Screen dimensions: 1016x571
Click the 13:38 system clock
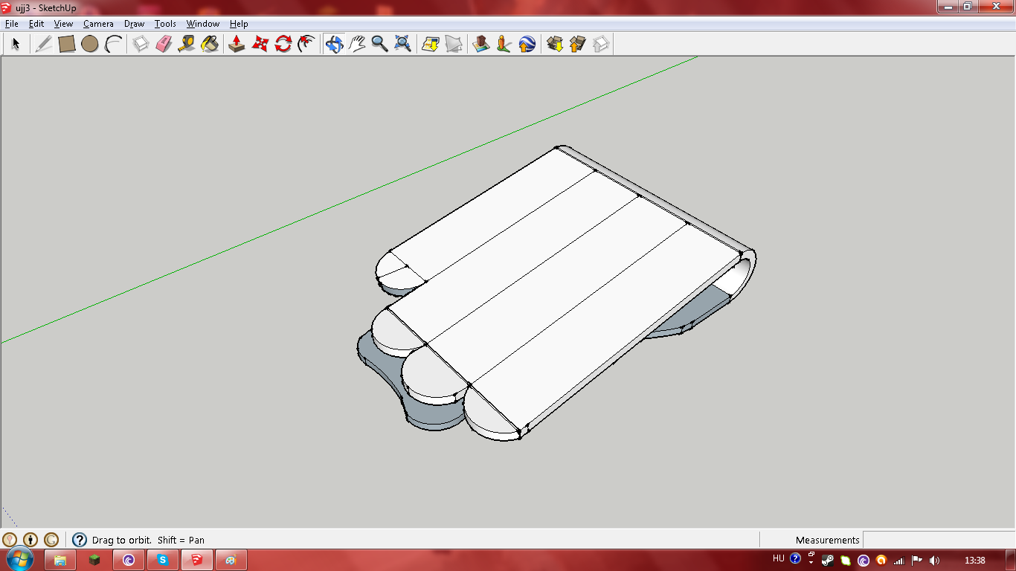pyautogui.click(x=974, y=560)
